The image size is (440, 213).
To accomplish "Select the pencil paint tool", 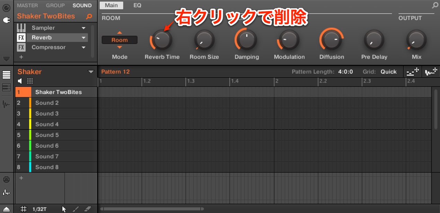I will pos(76,209).
